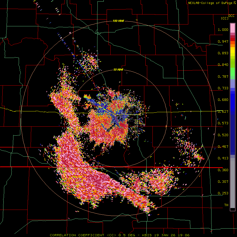Select the 0.520 scale value
The height and width of the screenshot is (237, 237).
(223, 135)
